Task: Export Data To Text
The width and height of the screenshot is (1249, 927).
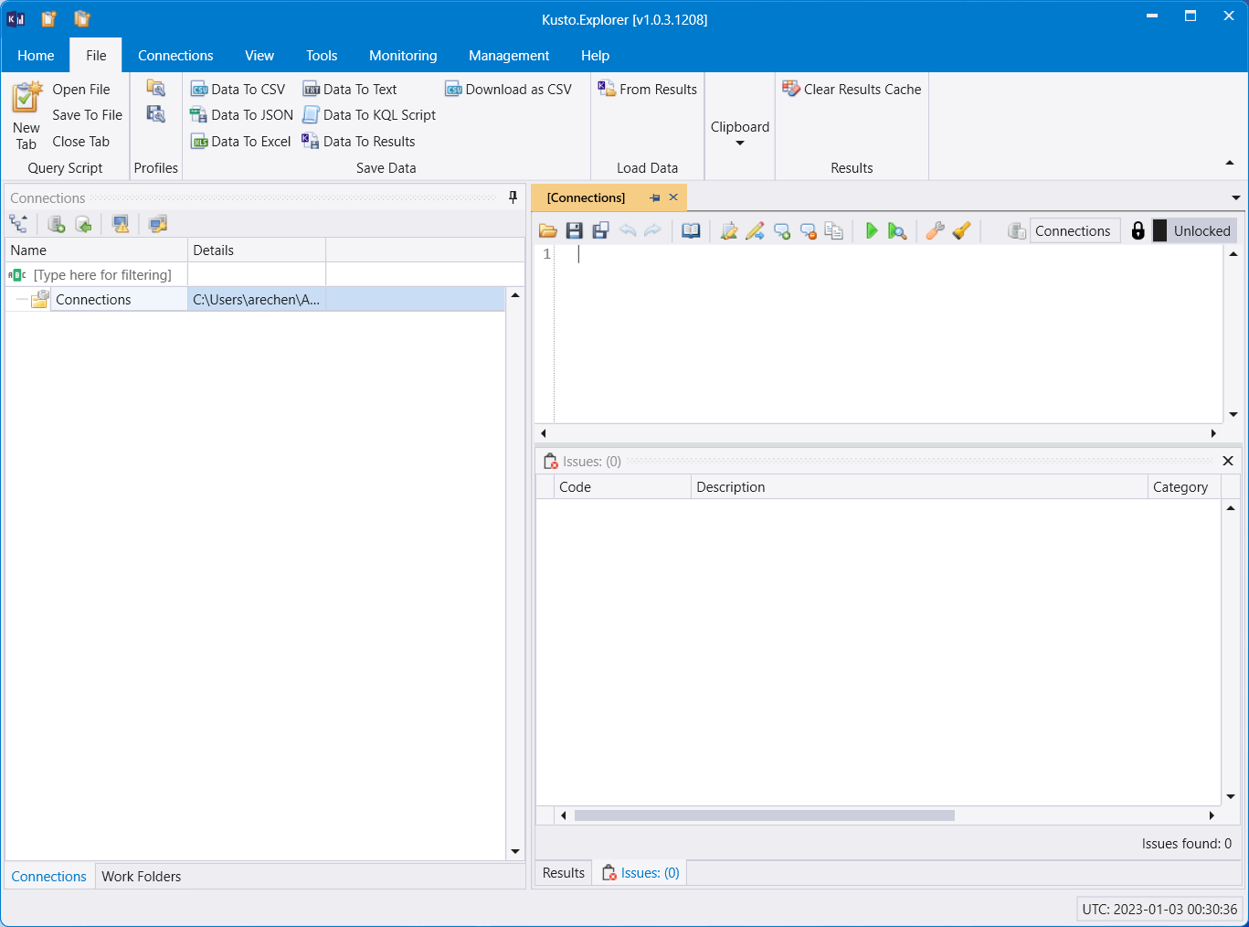Action: (x=350, y=89)
